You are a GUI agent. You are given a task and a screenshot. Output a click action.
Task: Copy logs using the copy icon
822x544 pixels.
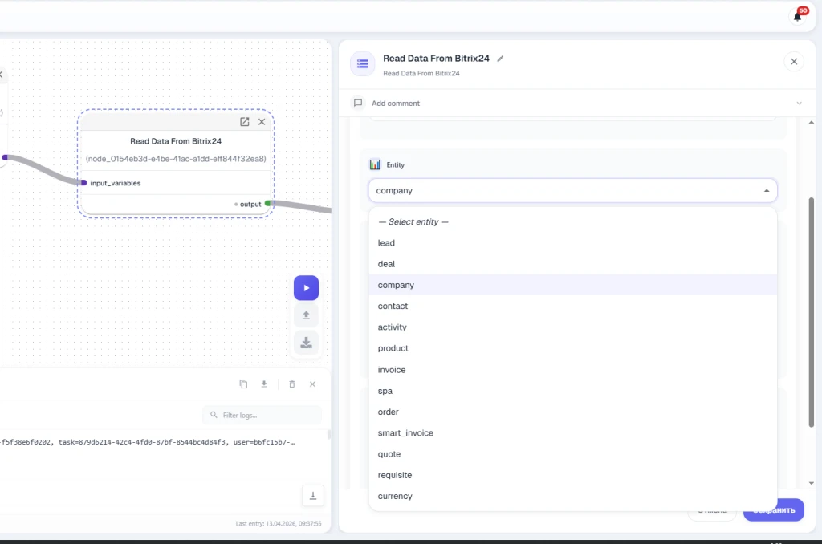click(243, 384)
